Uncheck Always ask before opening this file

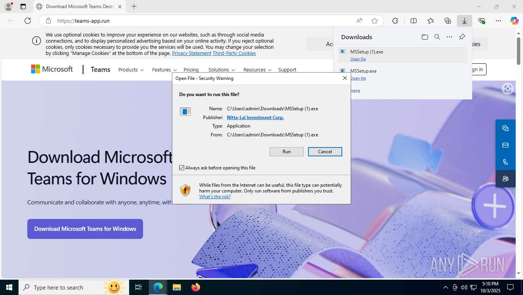(x=182, y=168)
